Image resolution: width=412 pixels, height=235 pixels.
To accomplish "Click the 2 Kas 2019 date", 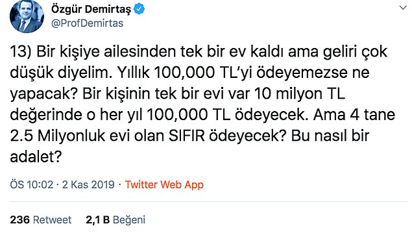I will 88,184.
